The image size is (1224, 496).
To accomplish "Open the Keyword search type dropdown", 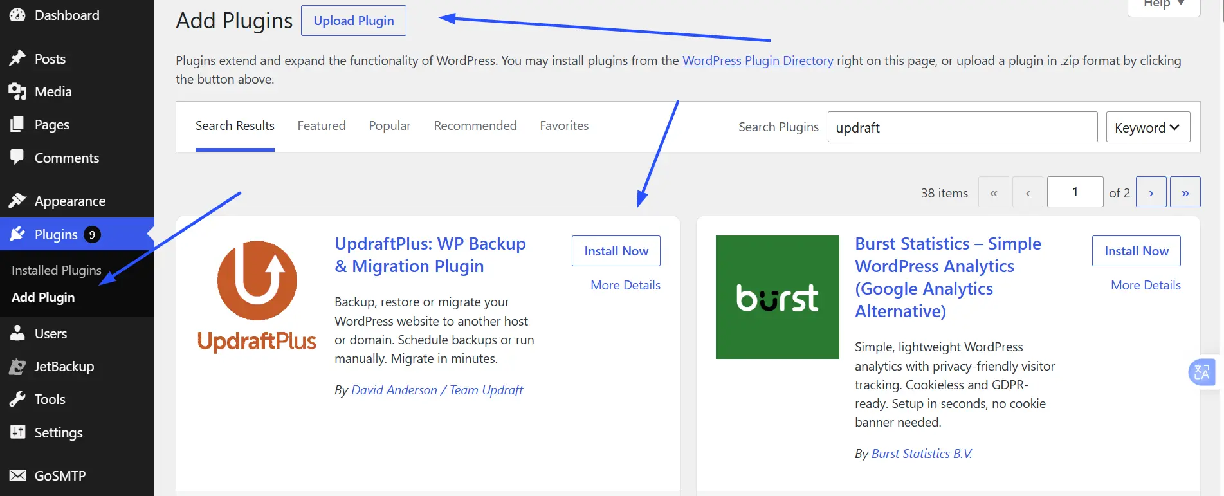I will 1148,127.
